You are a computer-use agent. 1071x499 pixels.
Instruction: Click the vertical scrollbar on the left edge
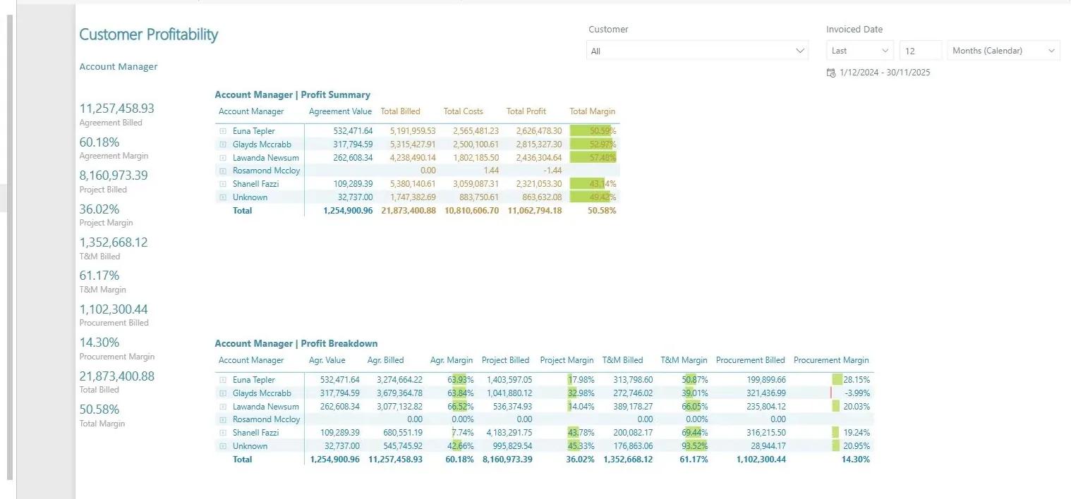(x=10, y=247)
